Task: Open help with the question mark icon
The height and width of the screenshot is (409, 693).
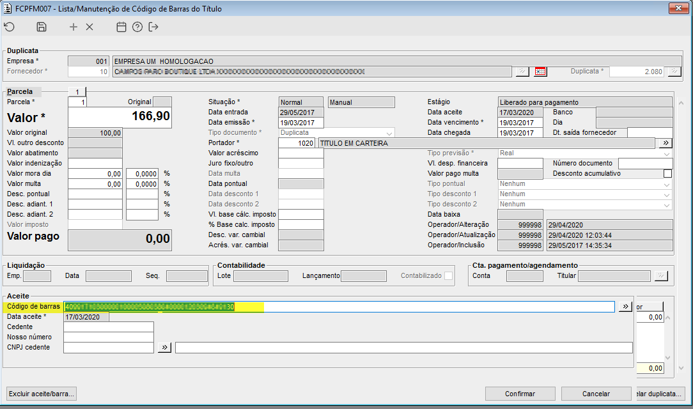Action: [137, 27]
